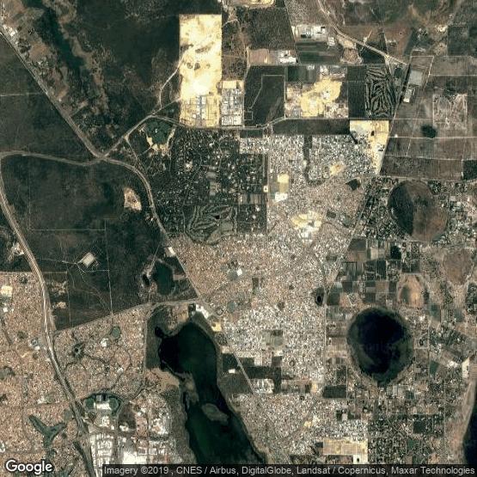
Task: Click the small sandy clearing in the western bushland
Action: pyautogui.click(x=132, y=199)
